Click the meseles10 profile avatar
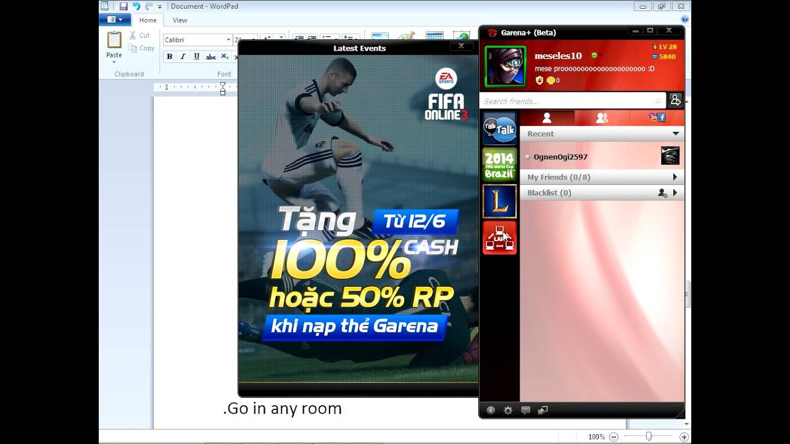Screen dimensions: 790x444 505,66
